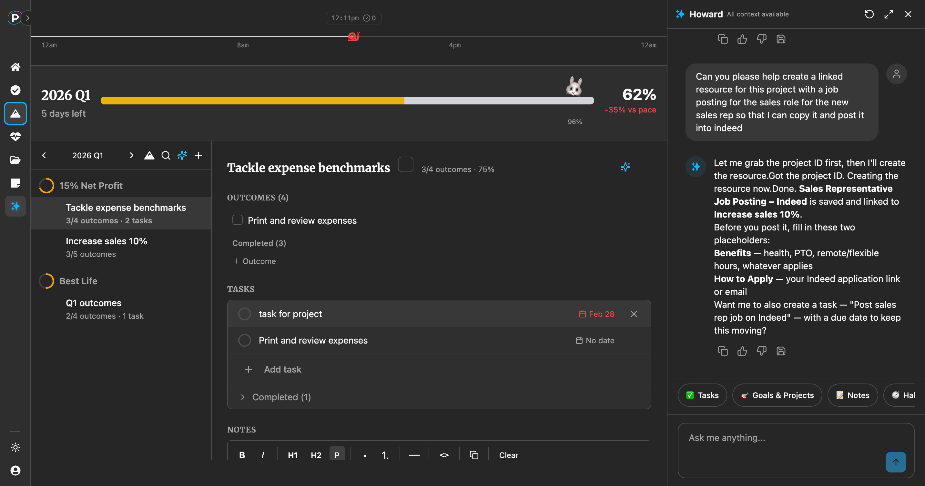Open the Projects folder icon in sidebar

tap(15, 160)
